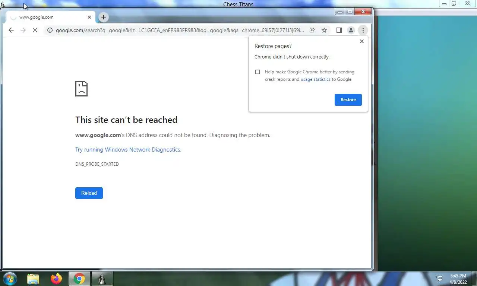477x286 pixels.
Task: Stop loading the page in Chrome
Action: pos(35,30)
